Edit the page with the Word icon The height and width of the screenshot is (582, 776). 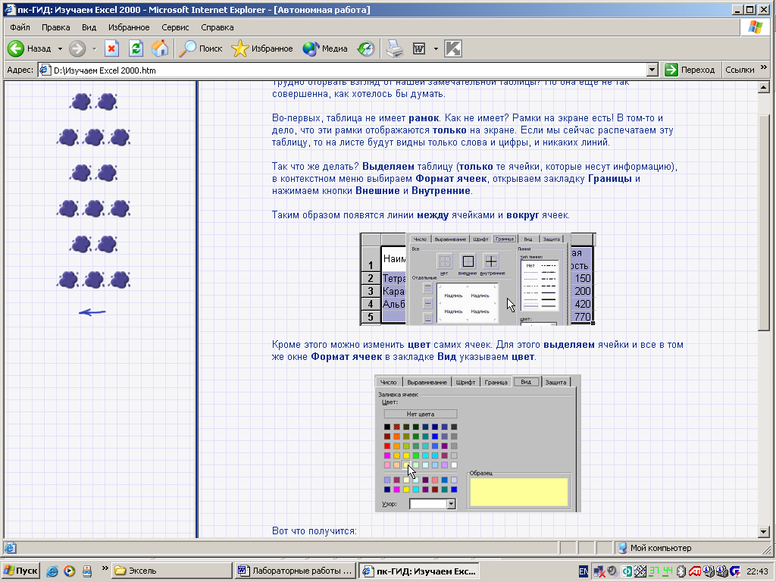coord(418,48)
